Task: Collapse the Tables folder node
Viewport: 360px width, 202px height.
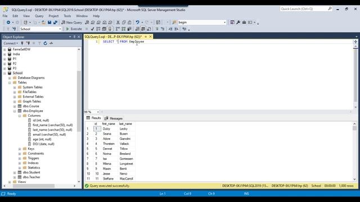Action: 10,82
